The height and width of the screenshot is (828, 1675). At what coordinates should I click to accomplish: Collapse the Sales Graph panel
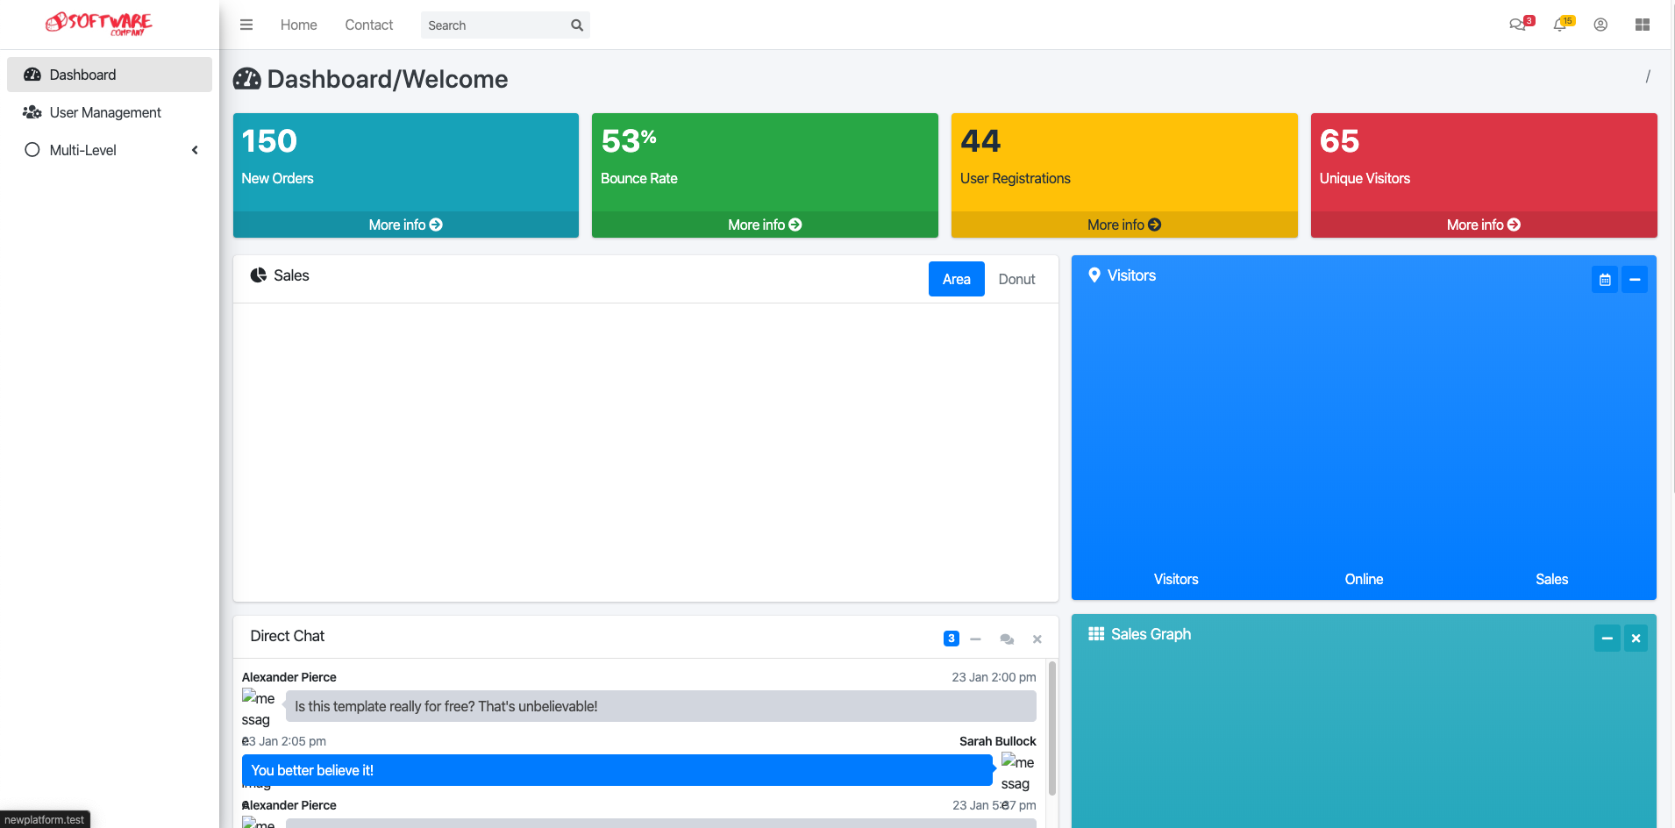pos(1607,638)
